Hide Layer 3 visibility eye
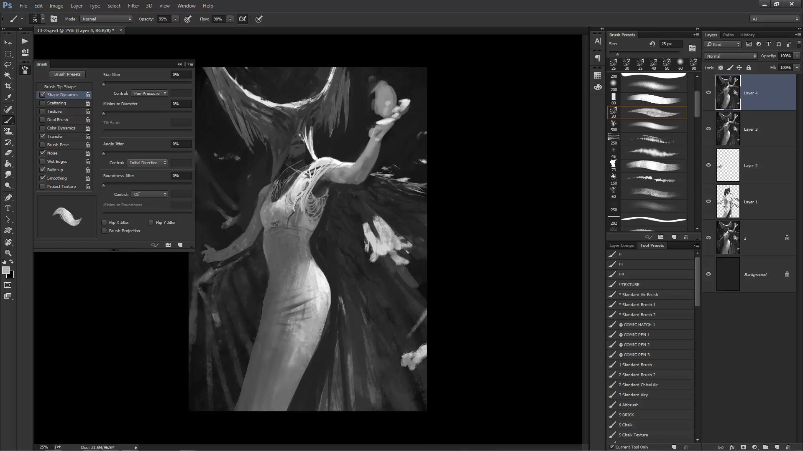The image size is (803, 451). point(708,129)
